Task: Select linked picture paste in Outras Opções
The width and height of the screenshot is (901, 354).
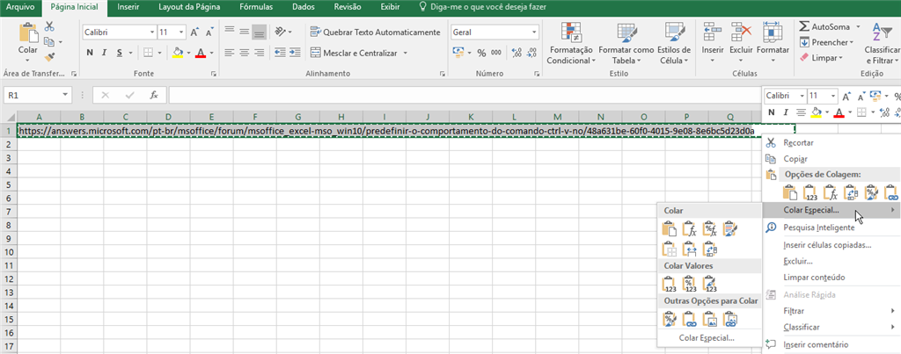Action: click(730, 319)
